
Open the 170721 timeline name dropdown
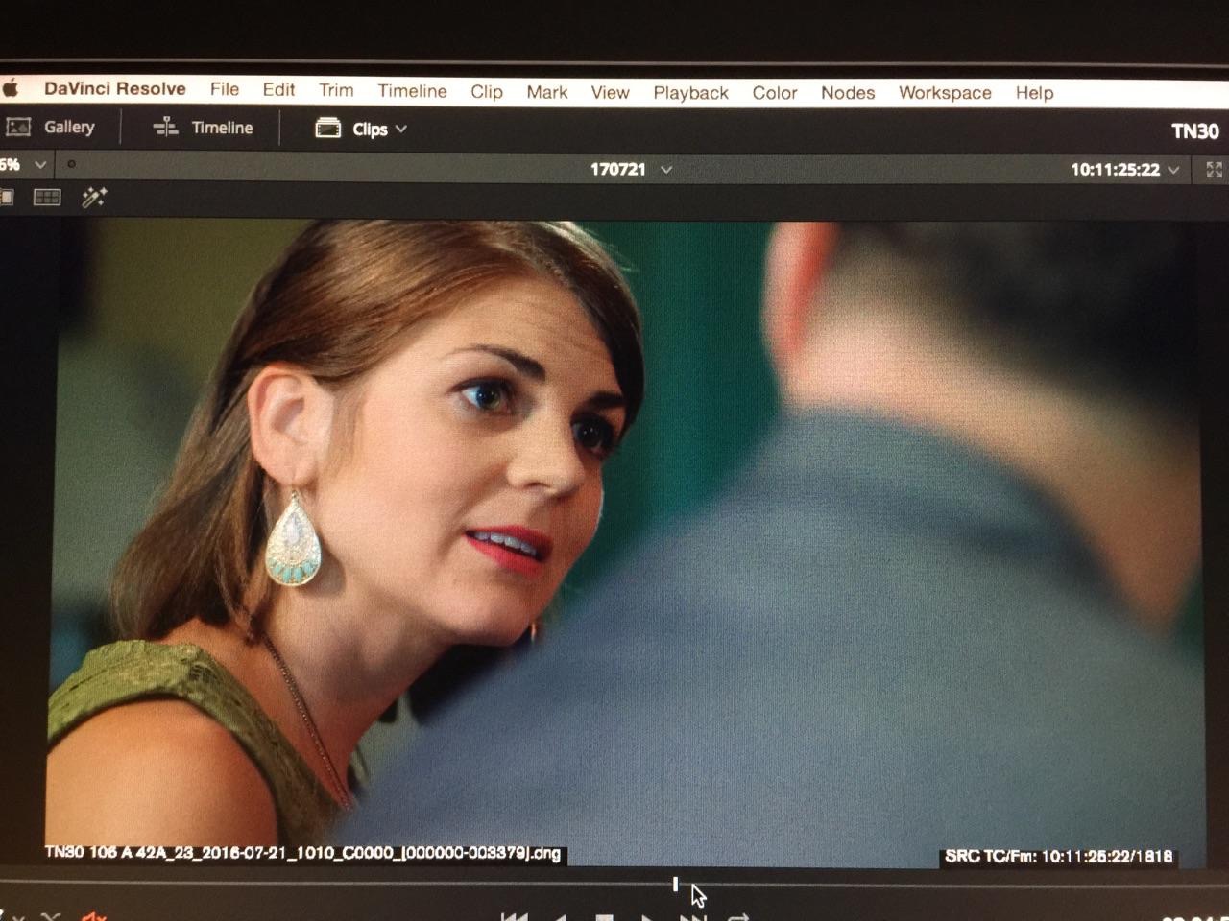pos(630,169)
